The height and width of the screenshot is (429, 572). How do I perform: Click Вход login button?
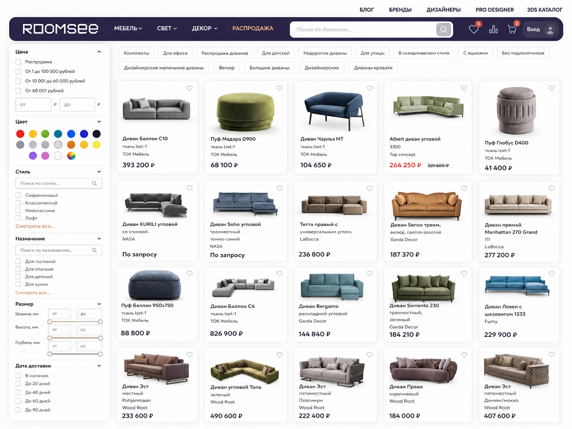pyautogui.click(x=541, y=30)
